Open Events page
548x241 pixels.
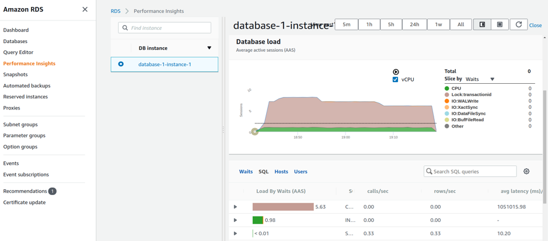pyautogui.click(x=11, y=163)
